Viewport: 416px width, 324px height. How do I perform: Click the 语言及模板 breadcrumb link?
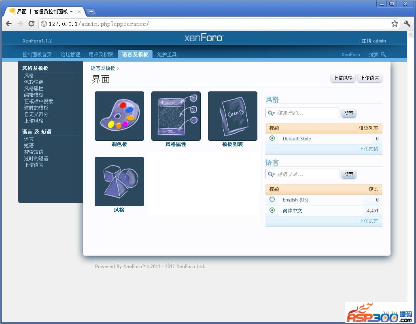[x=103, y=68]
